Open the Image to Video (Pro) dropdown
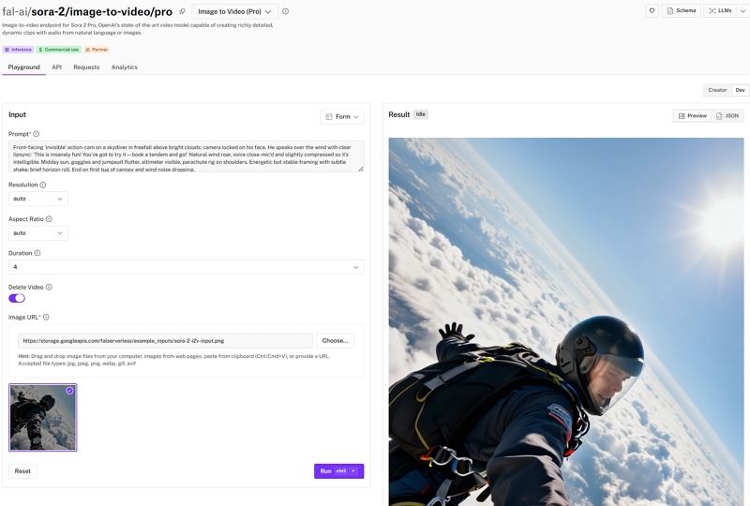750x506 pixels. 234,11
